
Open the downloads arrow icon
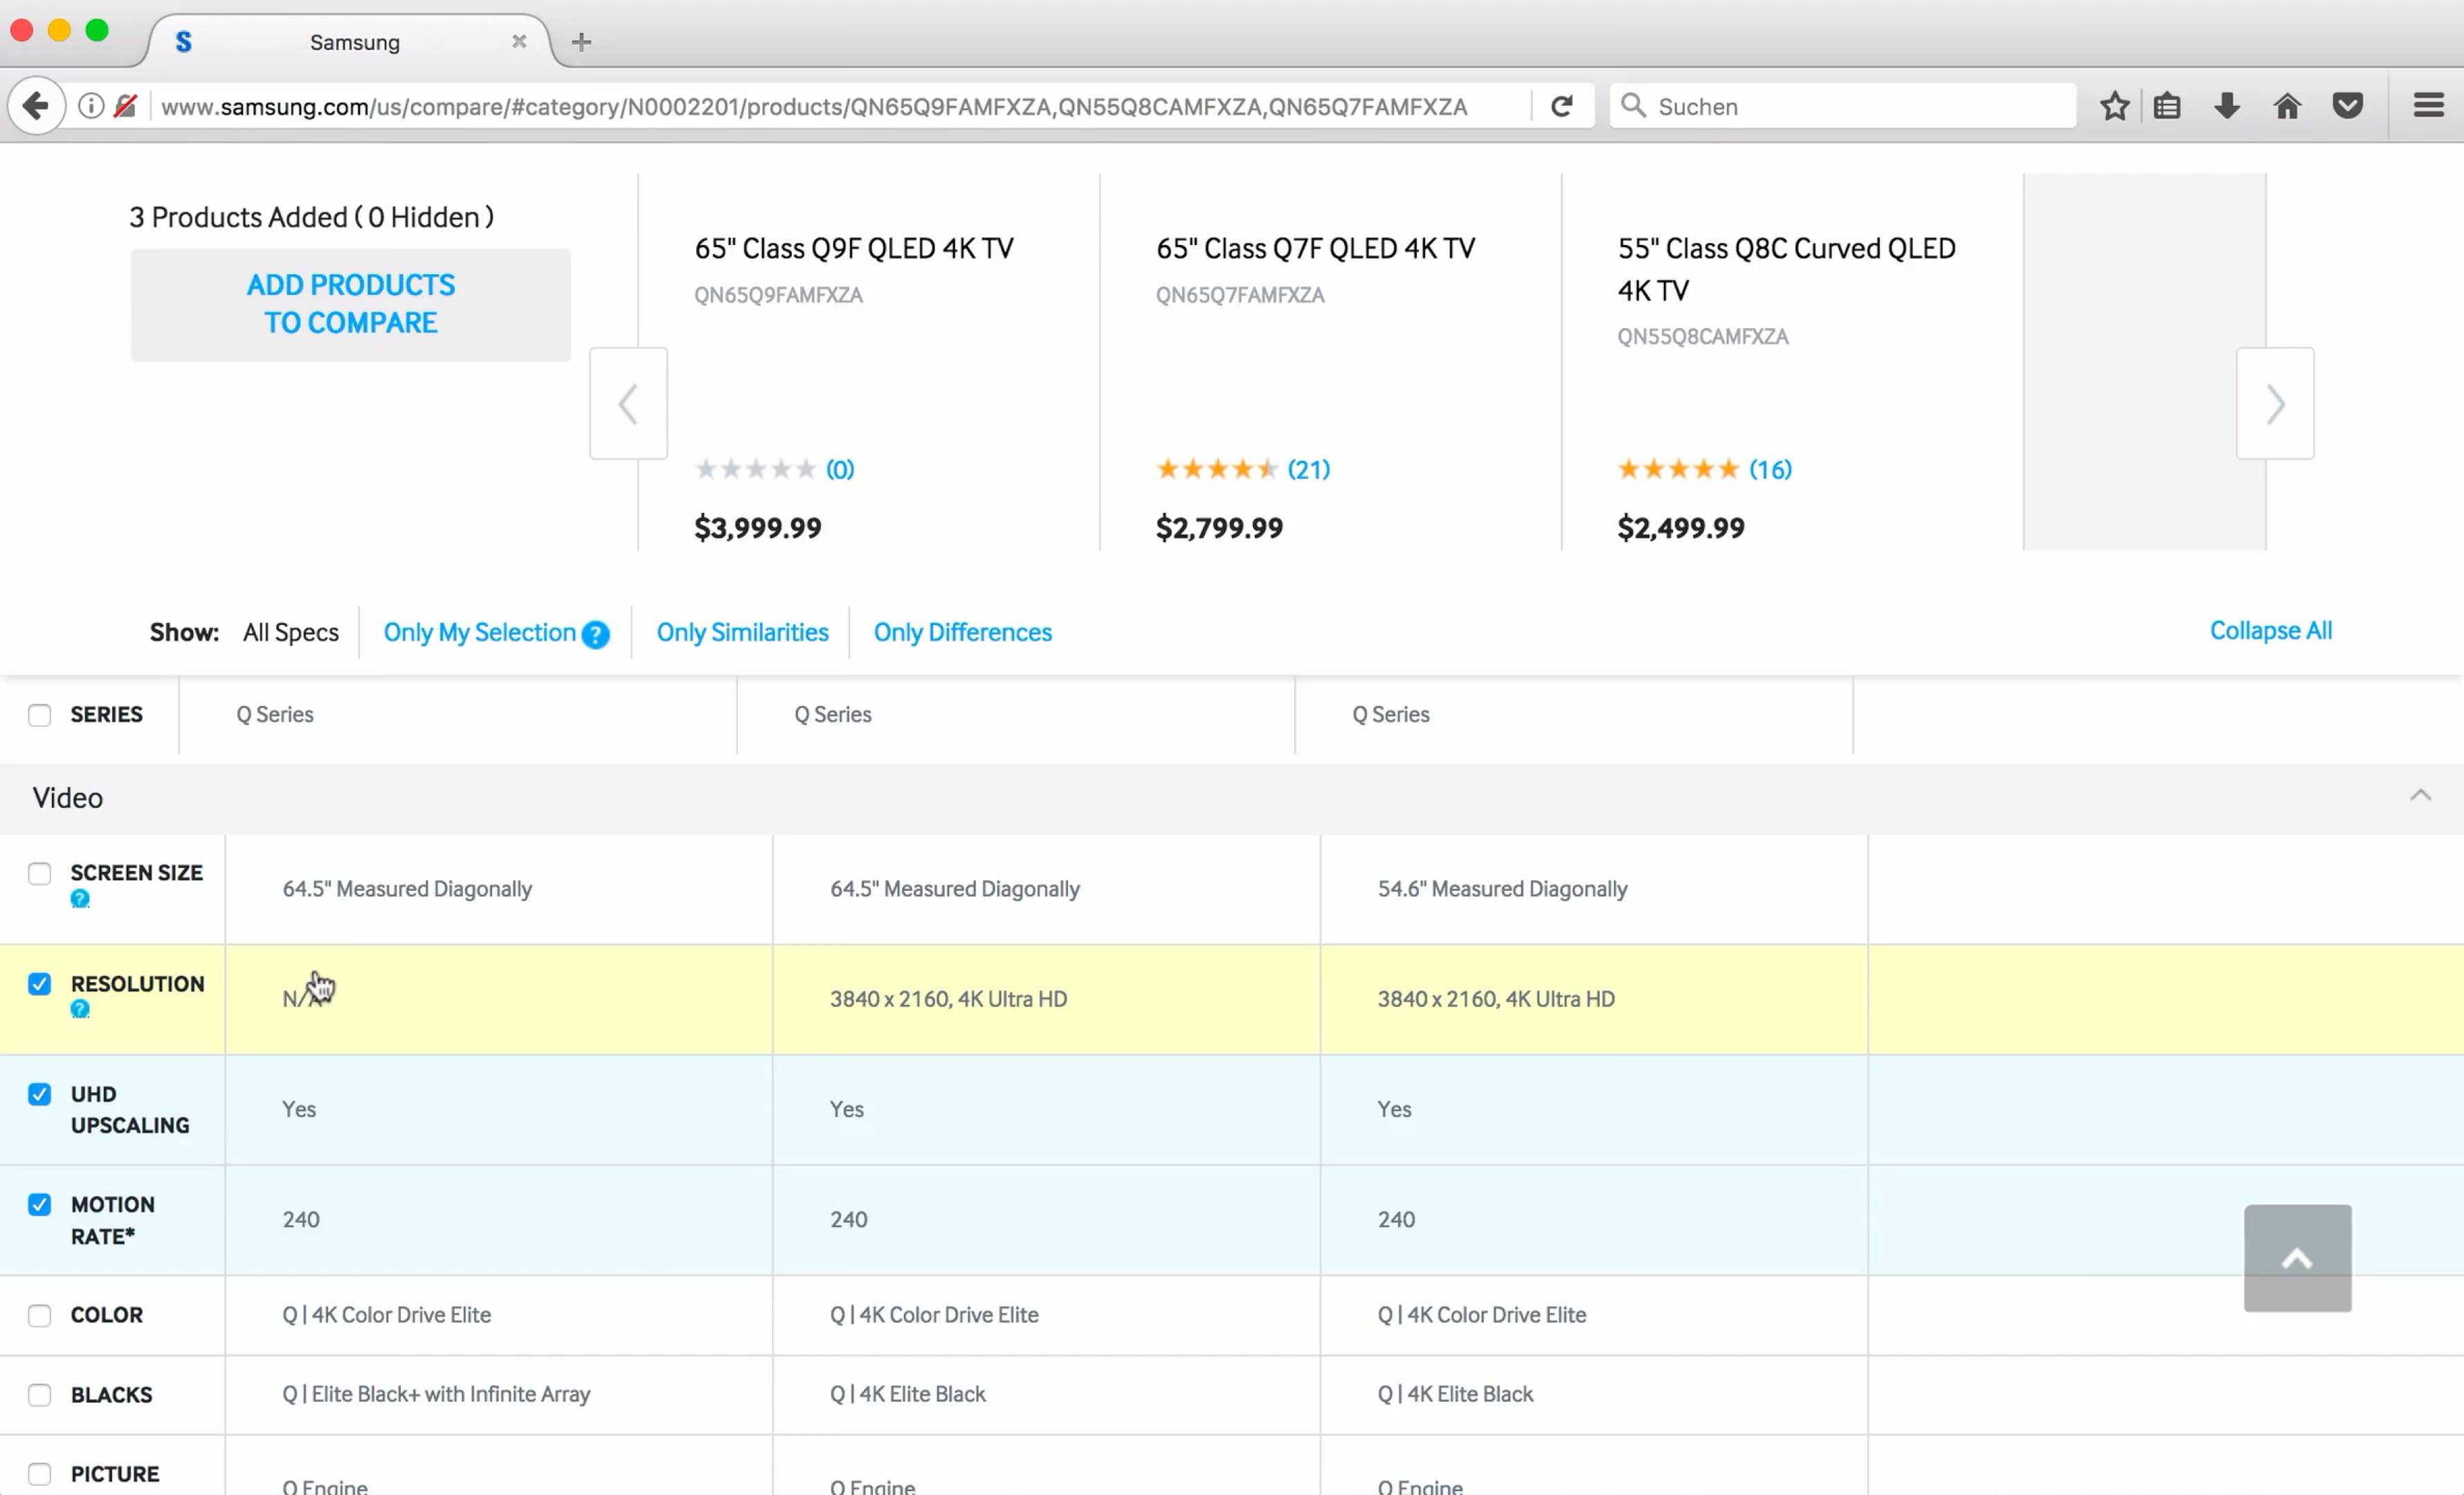point(2227,106)
